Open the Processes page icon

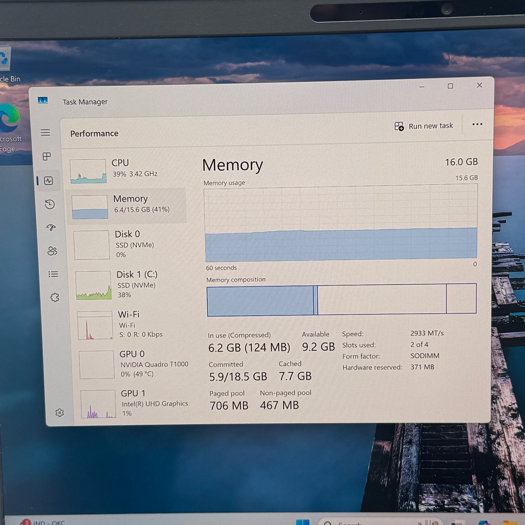[47, 156]
